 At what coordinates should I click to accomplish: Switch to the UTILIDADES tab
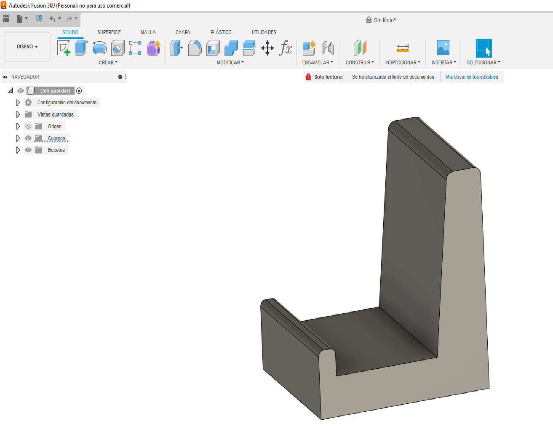[264, 32]
